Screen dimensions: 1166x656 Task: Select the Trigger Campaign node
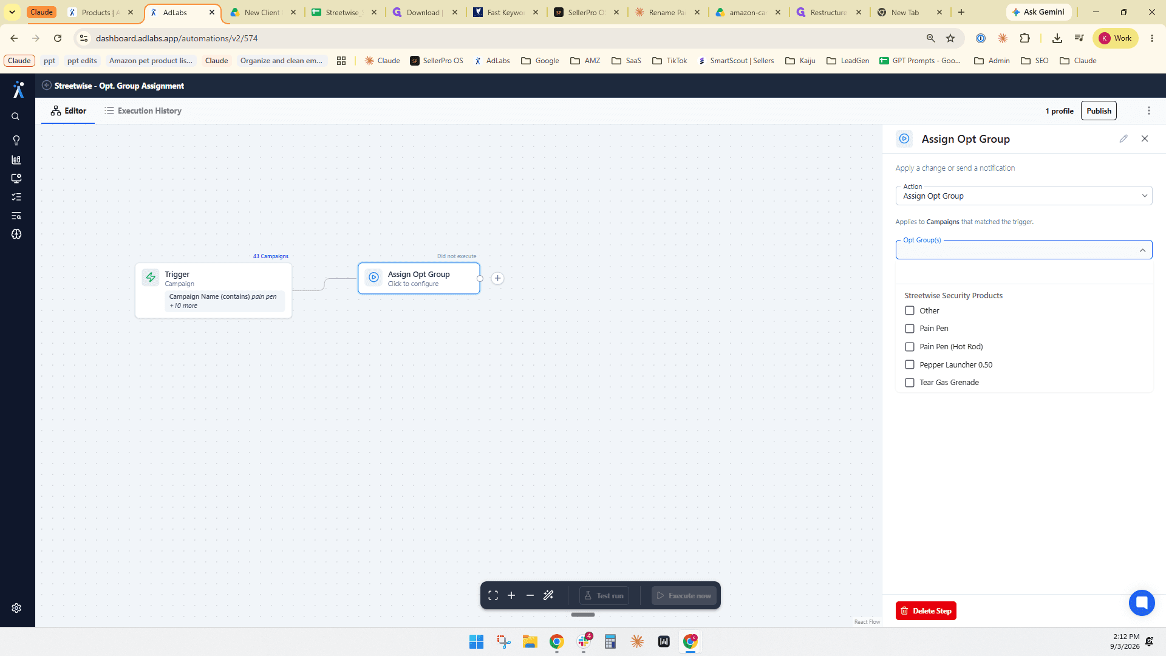pos(213,290)
